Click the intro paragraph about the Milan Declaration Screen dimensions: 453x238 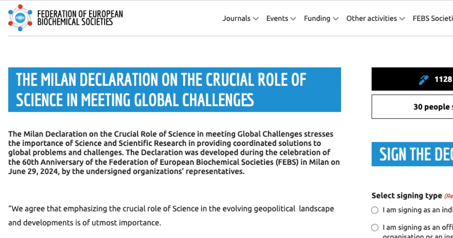[x=174, y=153]
